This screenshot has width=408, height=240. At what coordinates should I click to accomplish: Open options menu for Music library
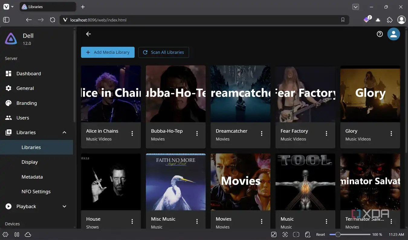pos(326,221)
